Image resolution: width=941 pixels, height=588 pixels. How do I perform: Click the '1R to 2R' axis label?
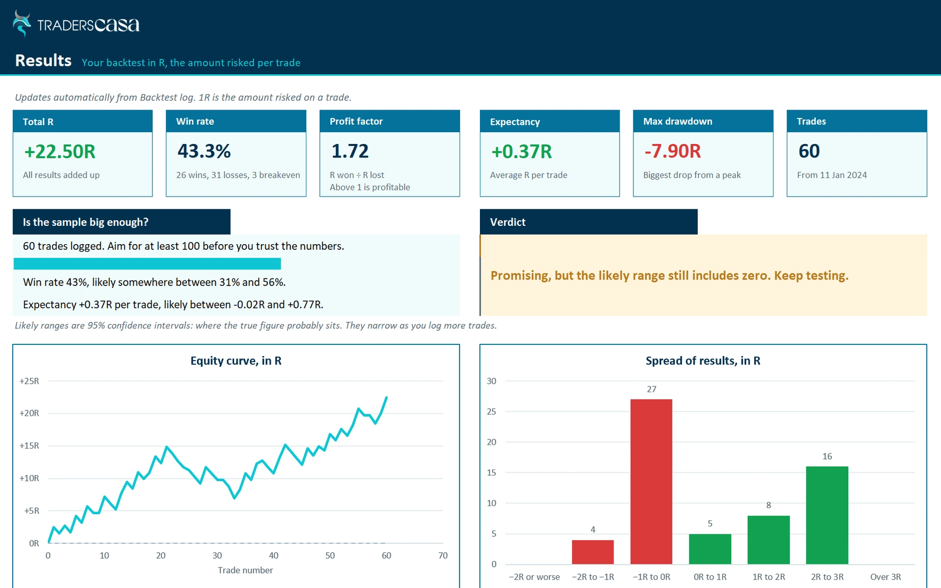769,577
